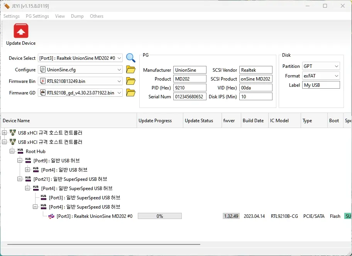This screenshot has height=256, width=352.
Task: Click the JEYI app icon in title bar
Action: [7, 6]
